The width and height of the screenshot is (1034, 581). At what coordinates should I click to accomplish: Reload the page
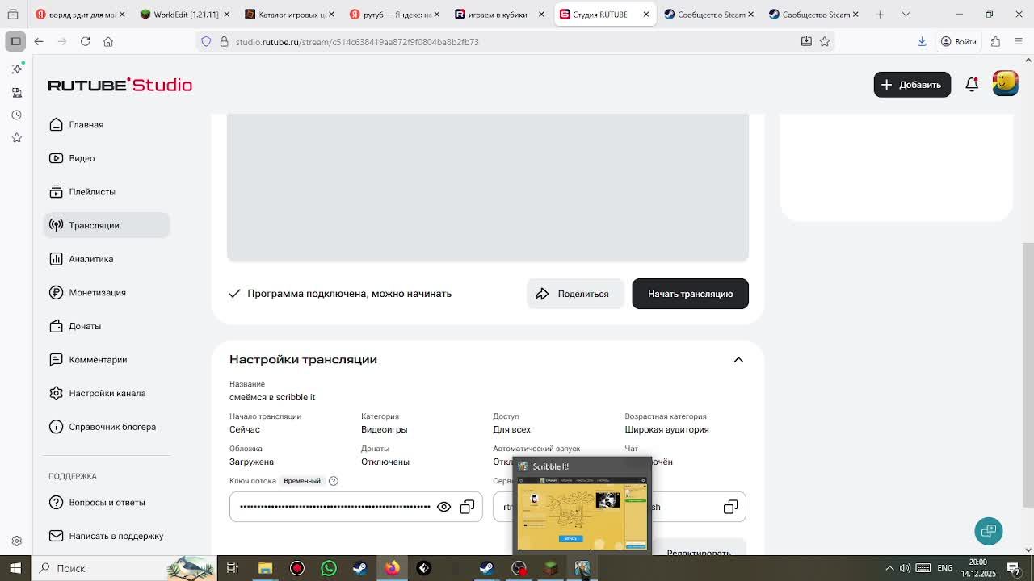[x=85, y=41]
